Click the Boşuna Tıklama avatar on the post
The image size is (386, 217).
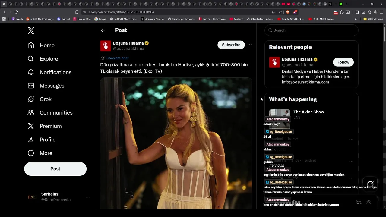[x=106, y=46]
